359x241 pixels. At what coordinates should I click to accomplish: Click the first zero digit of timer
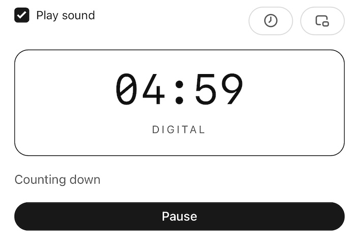(127, 90)
